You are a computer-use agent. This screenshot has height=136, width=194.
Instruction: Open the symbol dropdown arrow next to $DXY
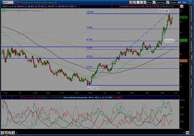[x=15, y=2]
